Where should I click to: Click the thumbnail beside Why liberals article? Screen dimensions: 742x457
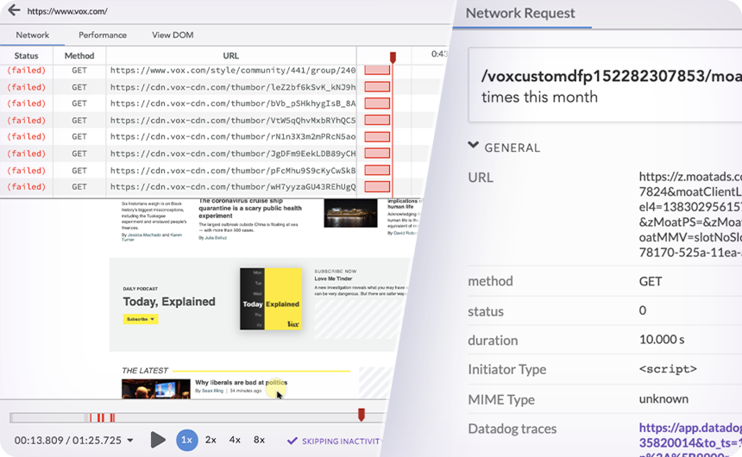tap(156, 389)
